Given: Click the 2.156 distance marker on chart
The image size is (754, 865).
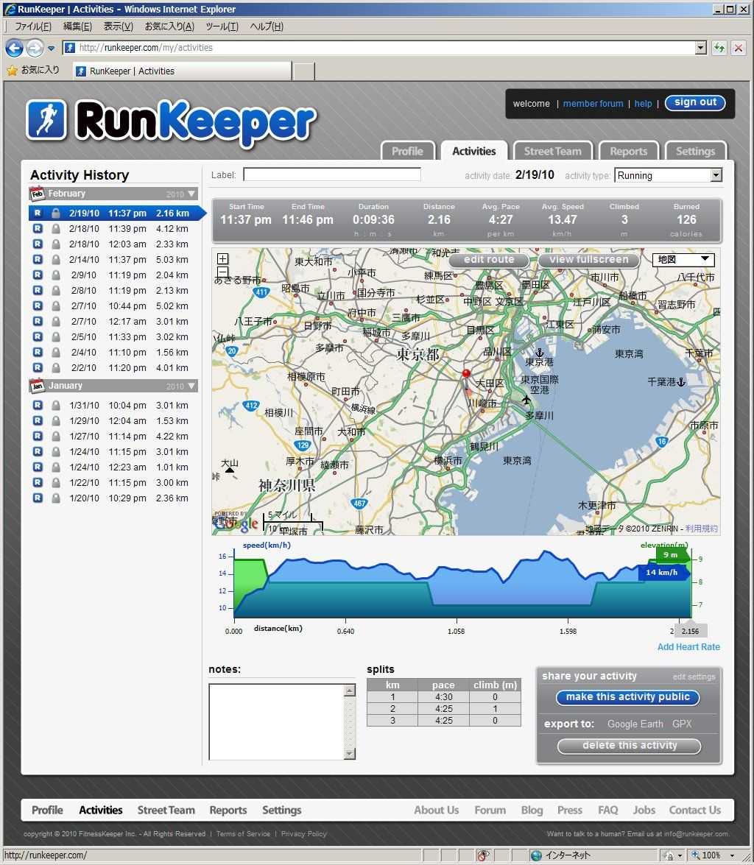Looking at the screenshot, I should pos(690,632).
